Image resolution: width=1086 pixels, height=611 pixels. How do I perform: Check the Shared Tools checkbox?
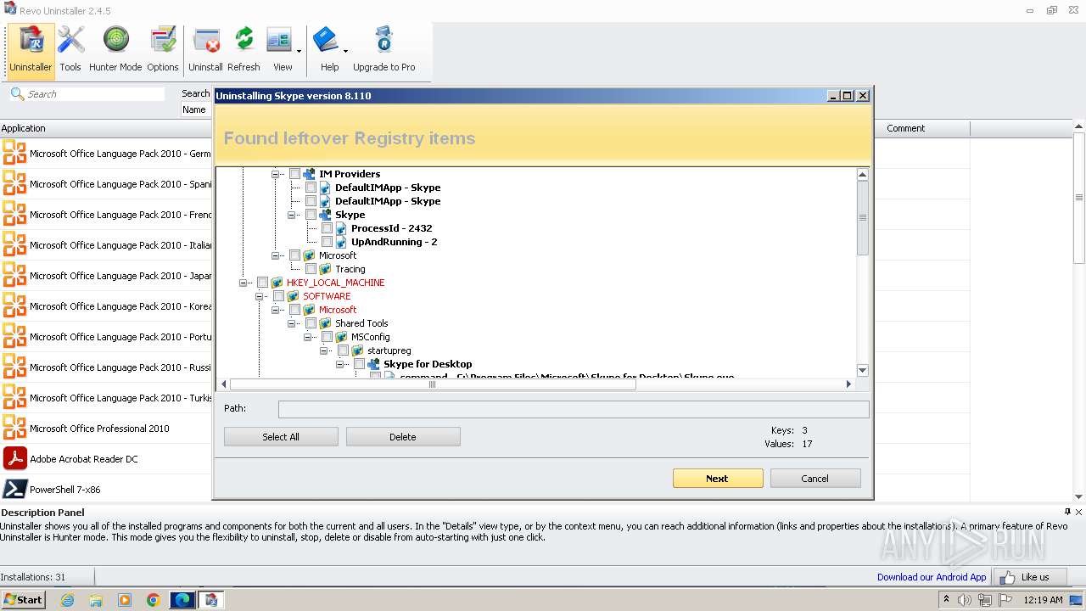point(311,323)
